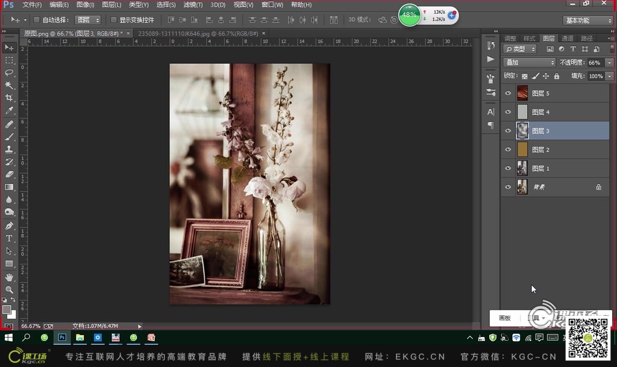The width and height of the screenshot is (617, 367).
Task: Open the layer filter 类型 dropdown
Action: pos(519,49)
